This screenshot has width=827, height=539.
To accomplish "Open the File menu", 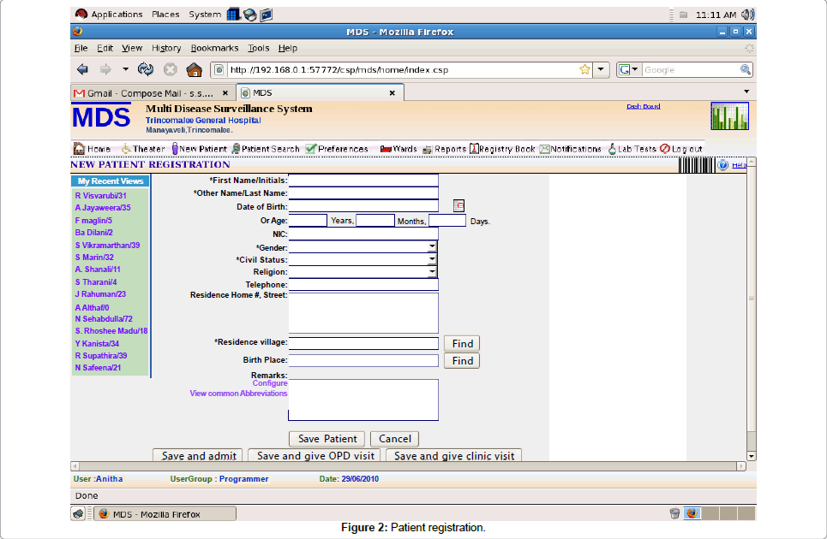I will tap(81, 48).
